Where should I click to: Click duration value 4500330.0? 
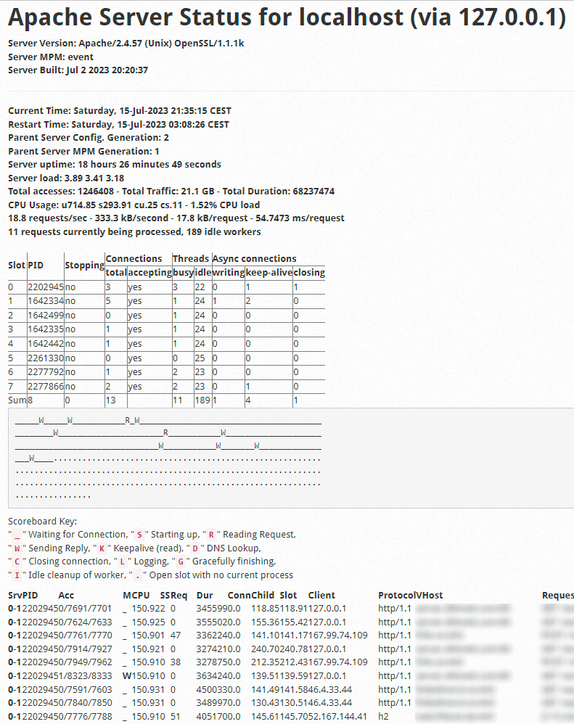(x=218, y=689)
